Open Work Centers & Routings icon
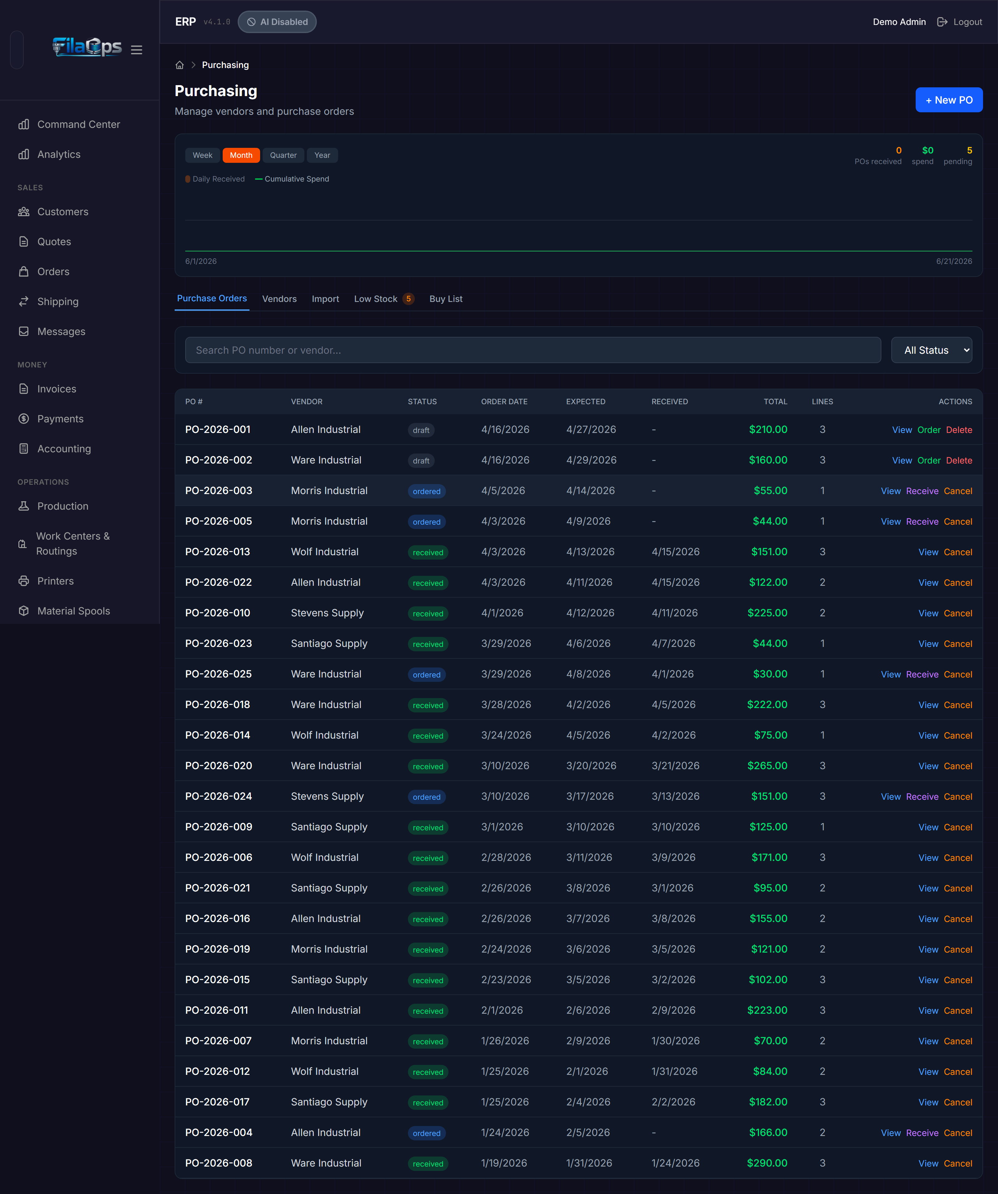998x1194 pixels. pyautogui.click(x=22, y=544)
